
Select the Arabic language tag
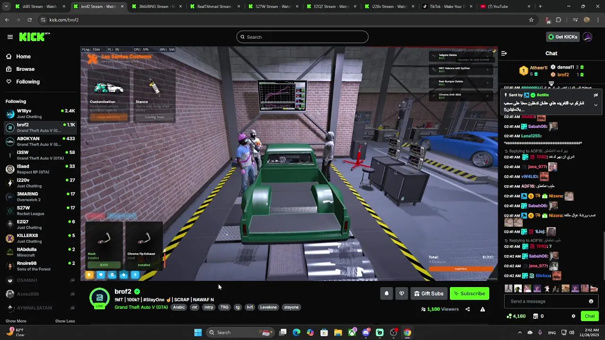click(179, 307)
